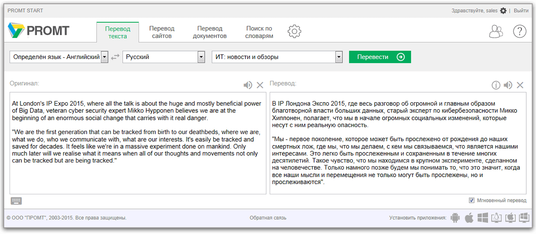Switch to Перевод текста tab
Image resolution: width=536 pixels, height=234 pixels.
[118, 32]
